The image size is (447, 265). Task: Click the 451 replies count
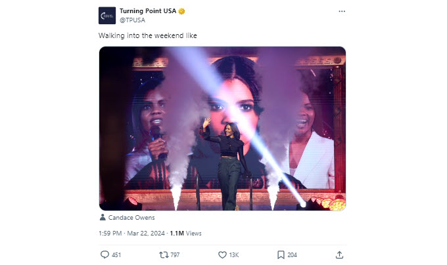116,255
